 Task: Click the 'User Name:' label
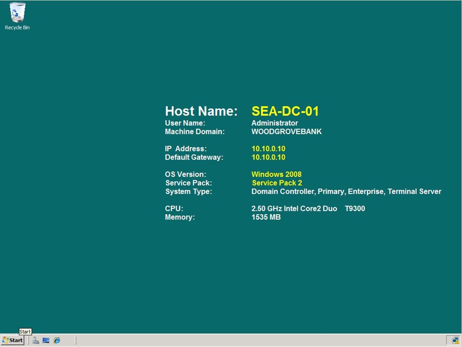185,123
